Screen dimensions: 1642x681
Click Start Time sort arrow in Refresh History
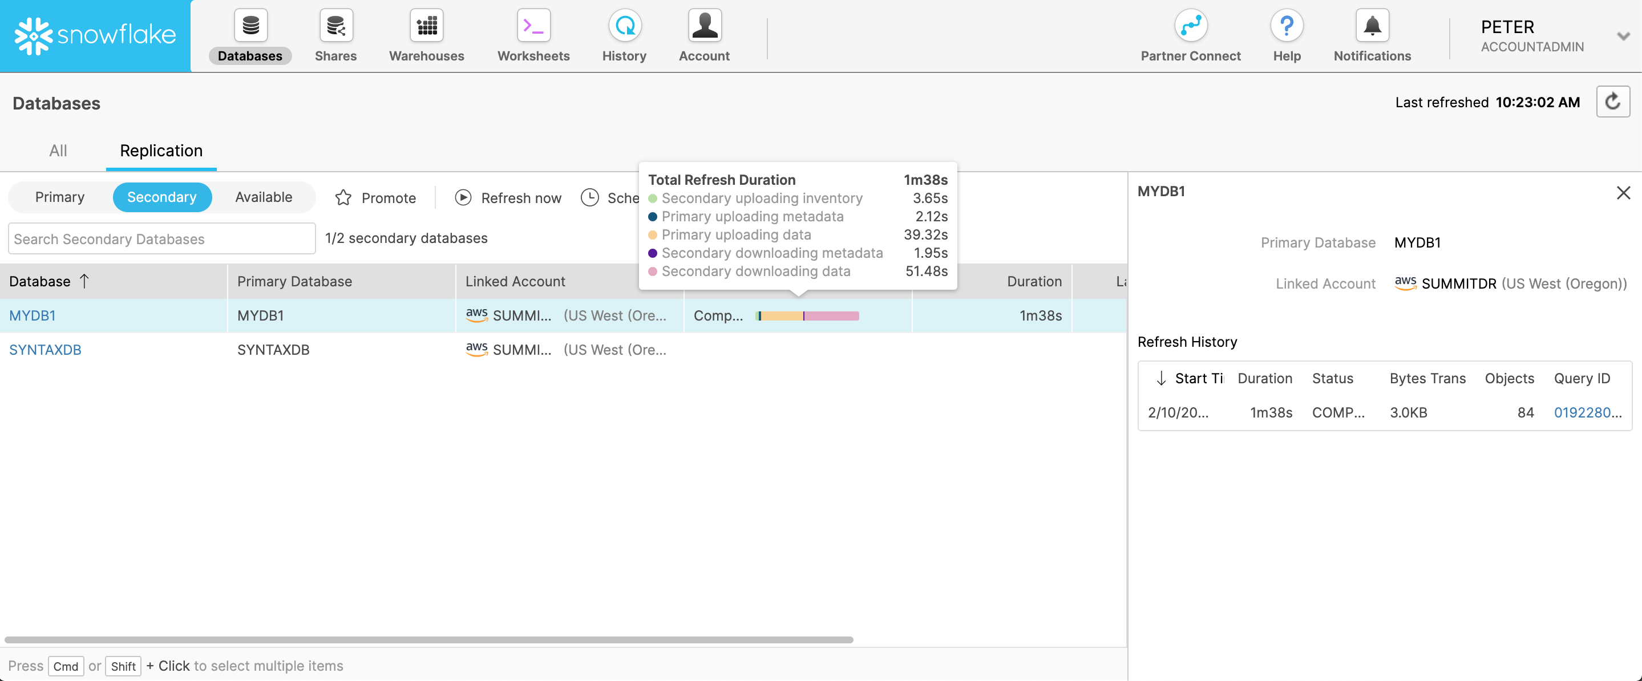tap(1162, 378)
